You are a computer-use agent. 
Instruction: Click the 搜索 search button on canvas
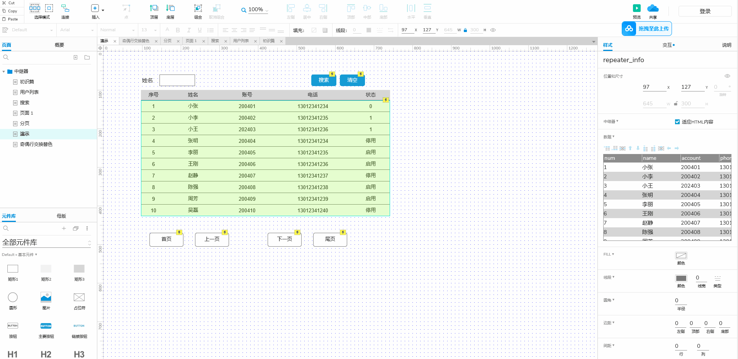coord(324,80)
